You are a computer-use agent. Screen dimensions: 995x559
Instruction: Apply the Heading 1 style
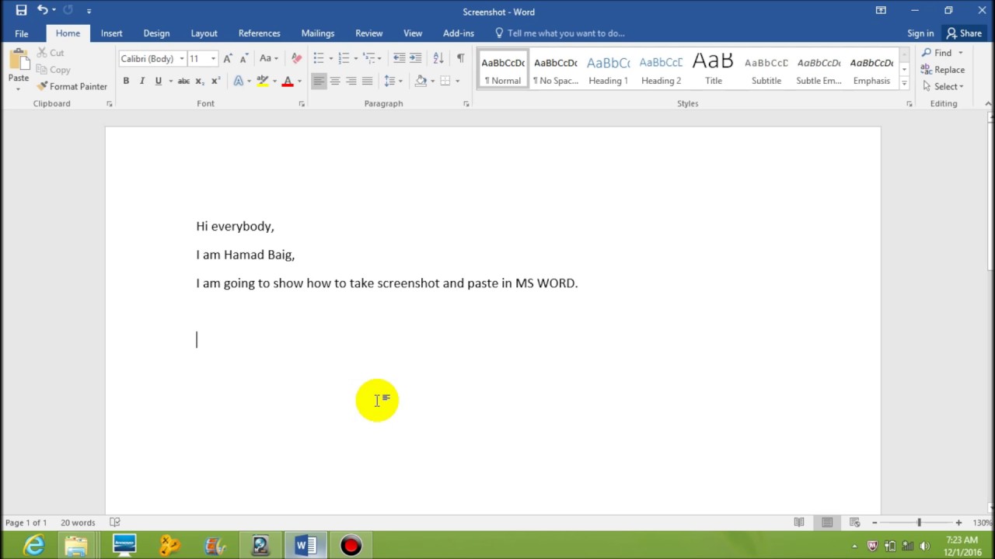(x=608, y=70)
